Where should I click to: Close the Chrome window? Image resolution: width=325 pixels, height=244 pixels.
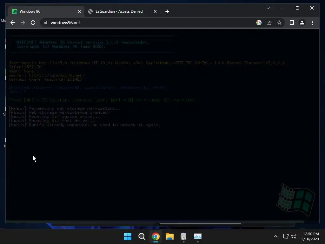coord(312,8)
